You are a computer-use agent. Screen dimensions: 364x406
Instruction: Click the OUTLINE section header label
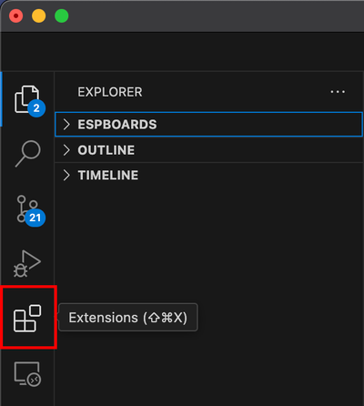pyautogui.click(x=106, y=150)
